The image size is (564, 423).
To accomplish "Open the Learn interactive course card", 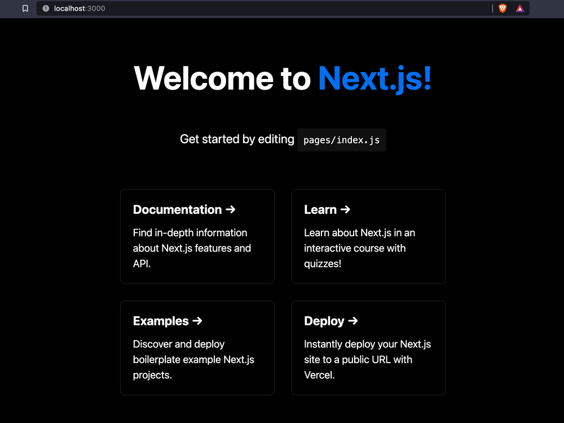I will click(368, 236).
